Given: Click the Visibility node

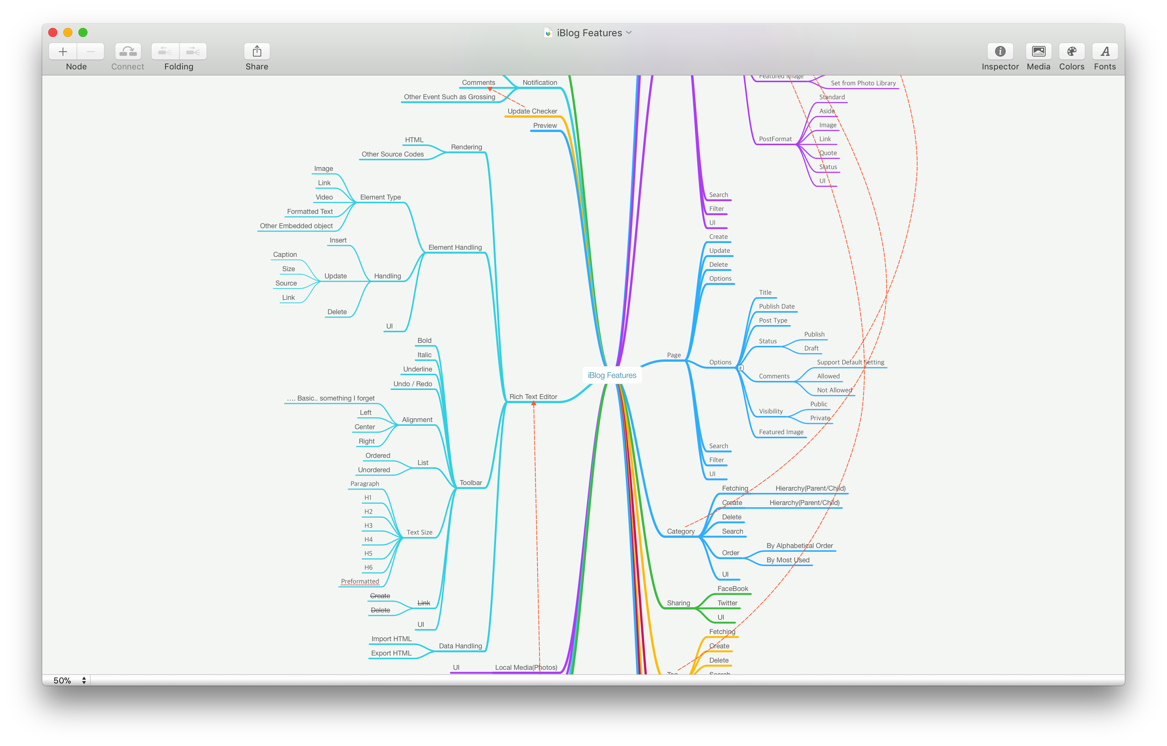Looking at the screenshot, I should pos(770,412).
